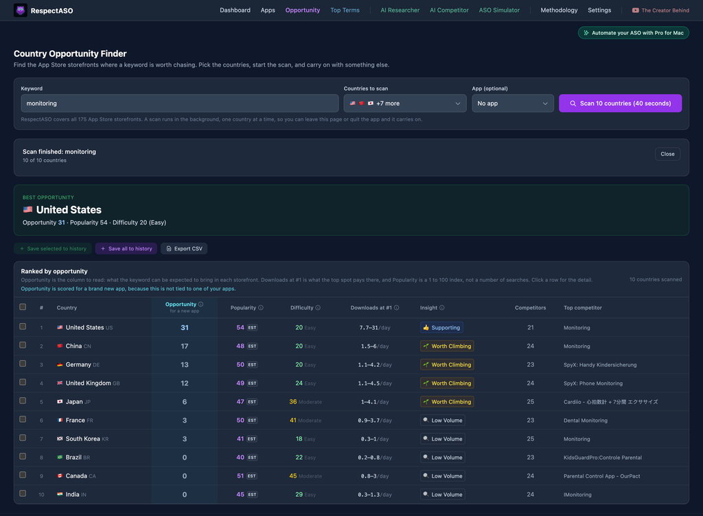Image resolution: width=703 pixels, height=516 pixels.
Task: Click IMonitoring competitor in India row
Action: (x=577, y=495)
